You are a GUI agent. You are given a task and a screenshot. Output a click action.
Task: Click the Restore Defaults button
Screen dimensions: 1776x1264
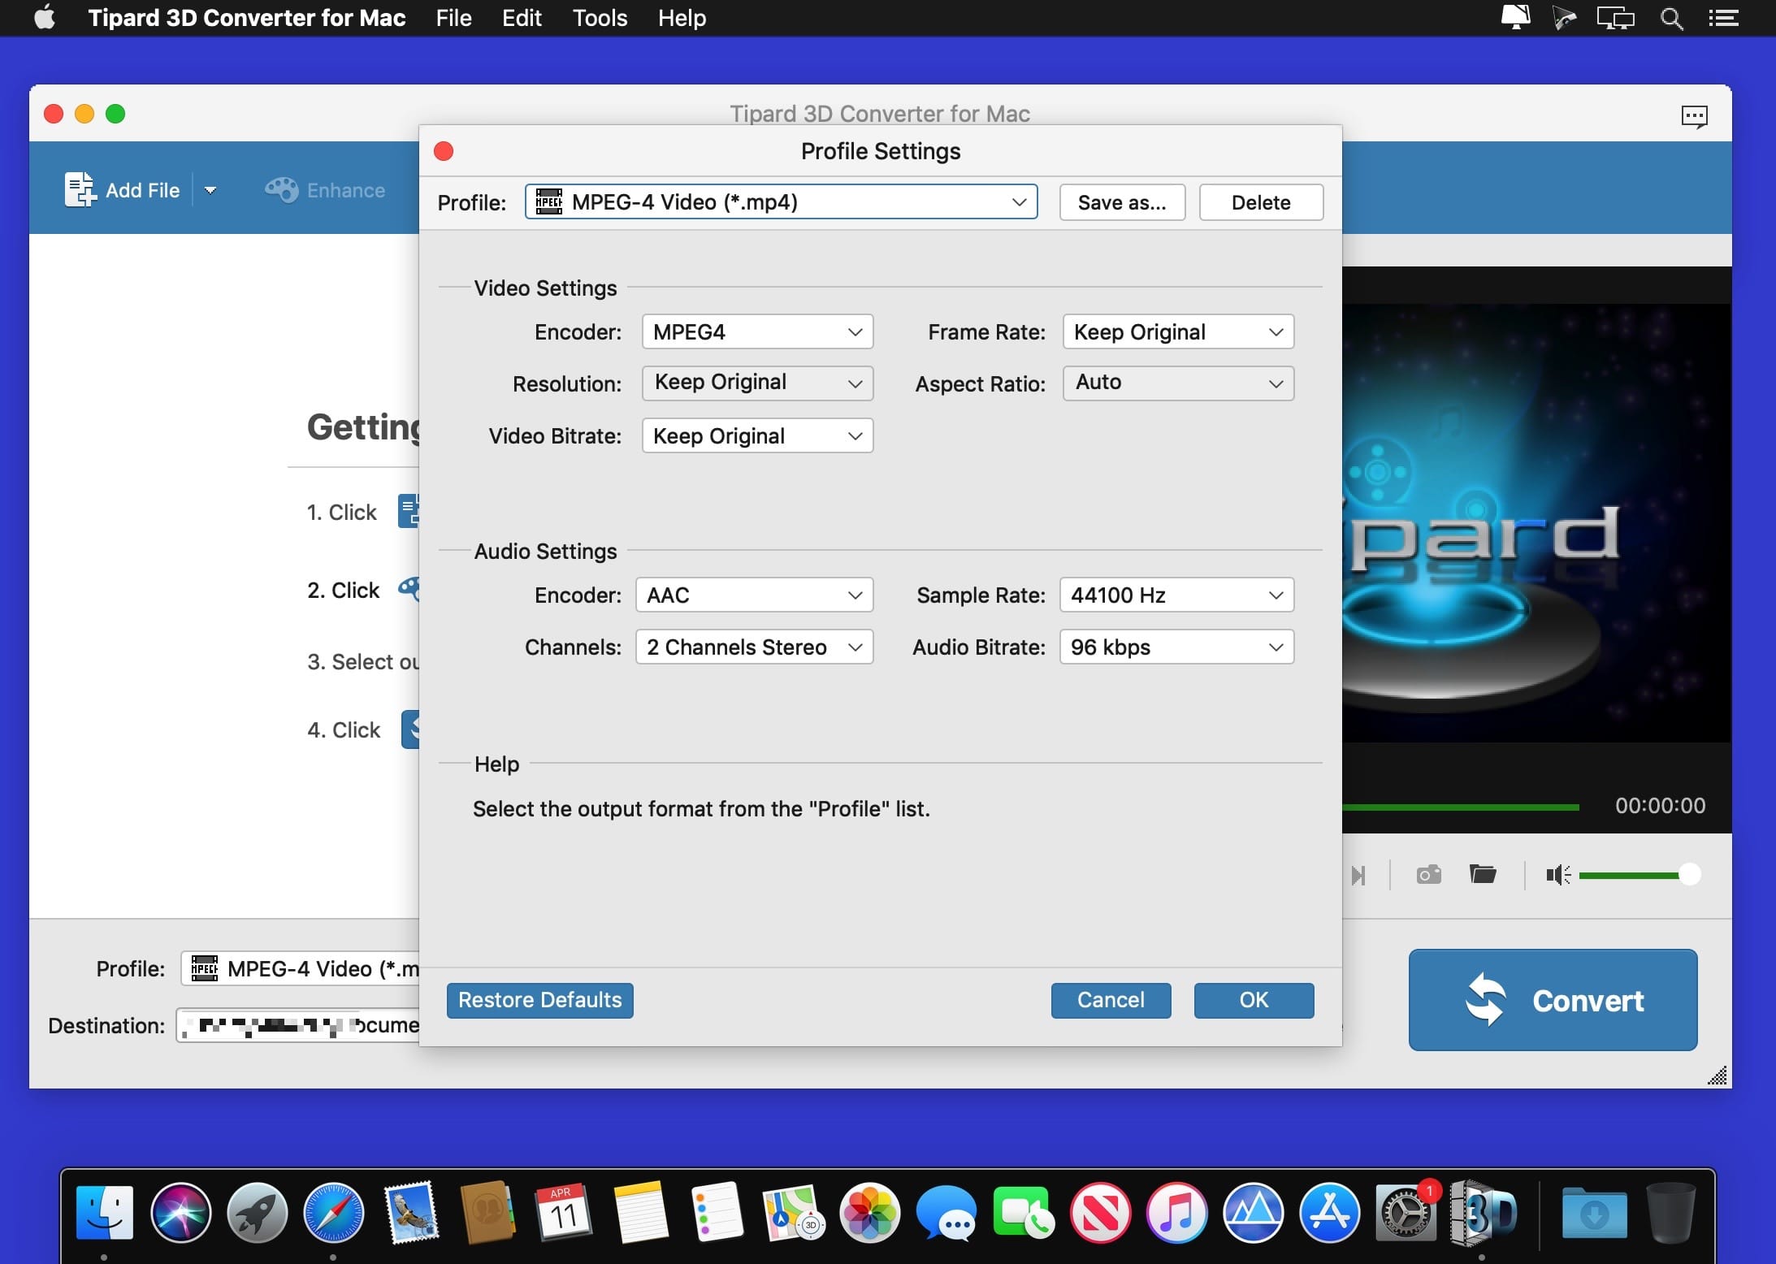(x=539, y=1000)
